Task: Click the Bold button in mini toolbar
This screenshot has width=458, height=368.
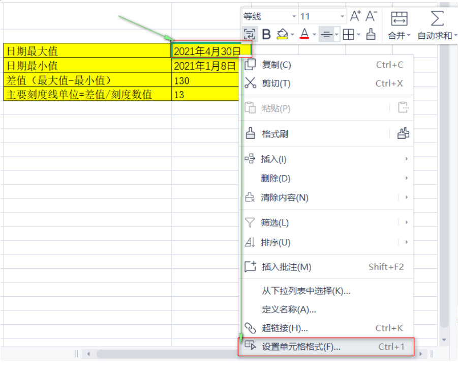Action: coord(266,35)
